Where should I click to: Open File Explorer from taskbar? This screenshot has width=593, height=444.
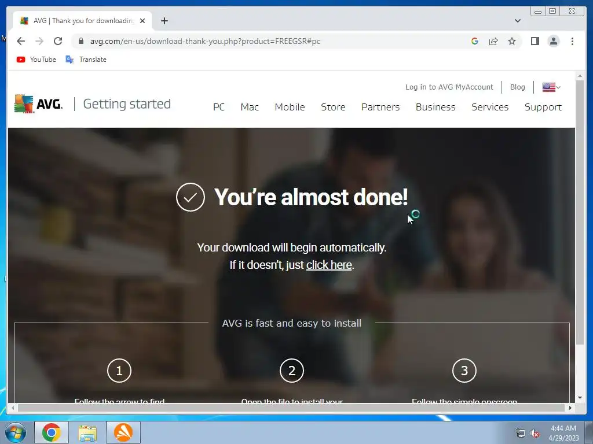click(87, 432)
